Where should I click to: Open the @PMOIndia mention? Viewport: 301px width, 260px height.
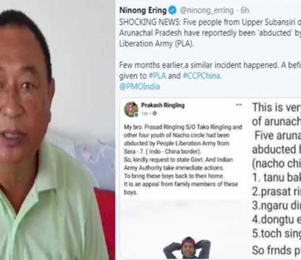tap(140, 87)
